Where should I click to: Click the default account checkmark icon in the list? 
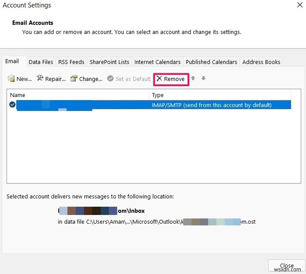coord(12,104)
